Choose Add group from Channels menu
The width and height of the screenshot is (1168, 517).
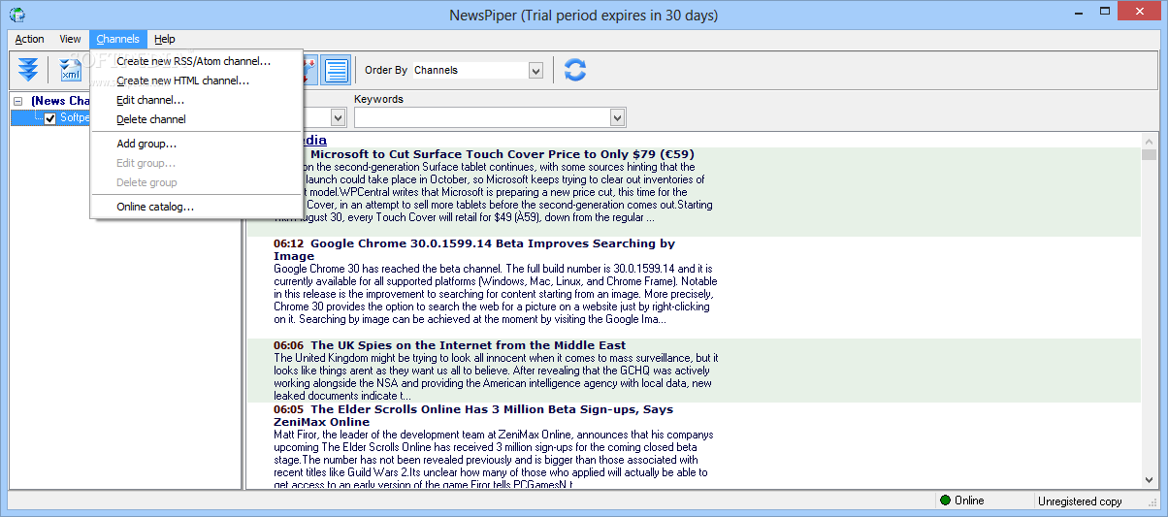pyautogui.click(x=196, y=144)
